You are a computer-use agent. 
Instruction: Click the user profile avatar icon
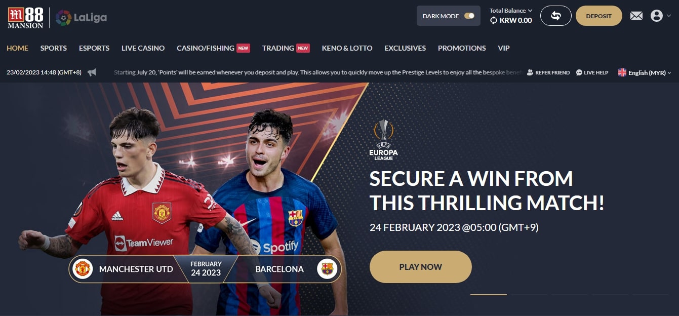pos(656,16)
